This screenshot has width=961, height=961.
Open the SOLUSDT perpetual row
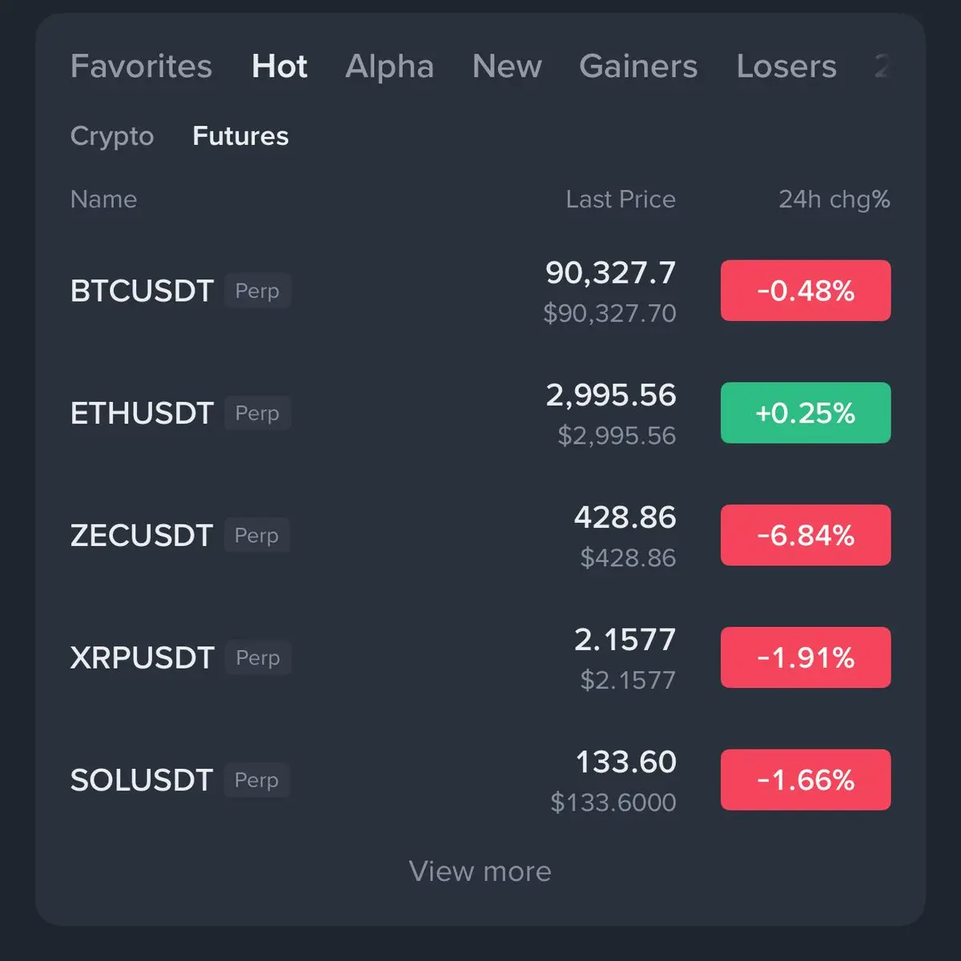(142, 780)
